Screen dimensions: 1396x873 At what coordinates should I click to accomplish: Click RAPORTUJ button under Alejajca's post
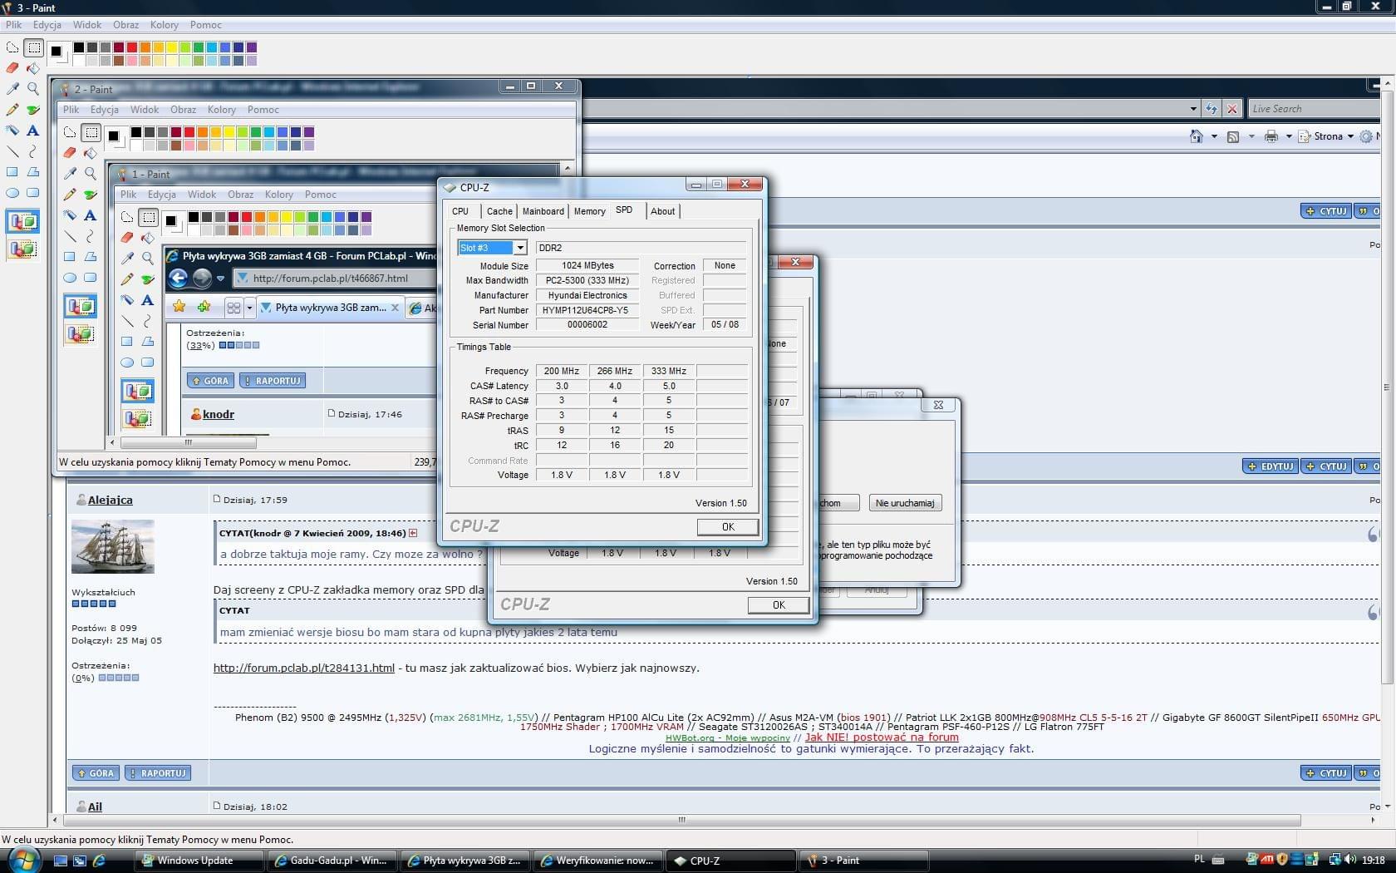(x=158, y=773)
